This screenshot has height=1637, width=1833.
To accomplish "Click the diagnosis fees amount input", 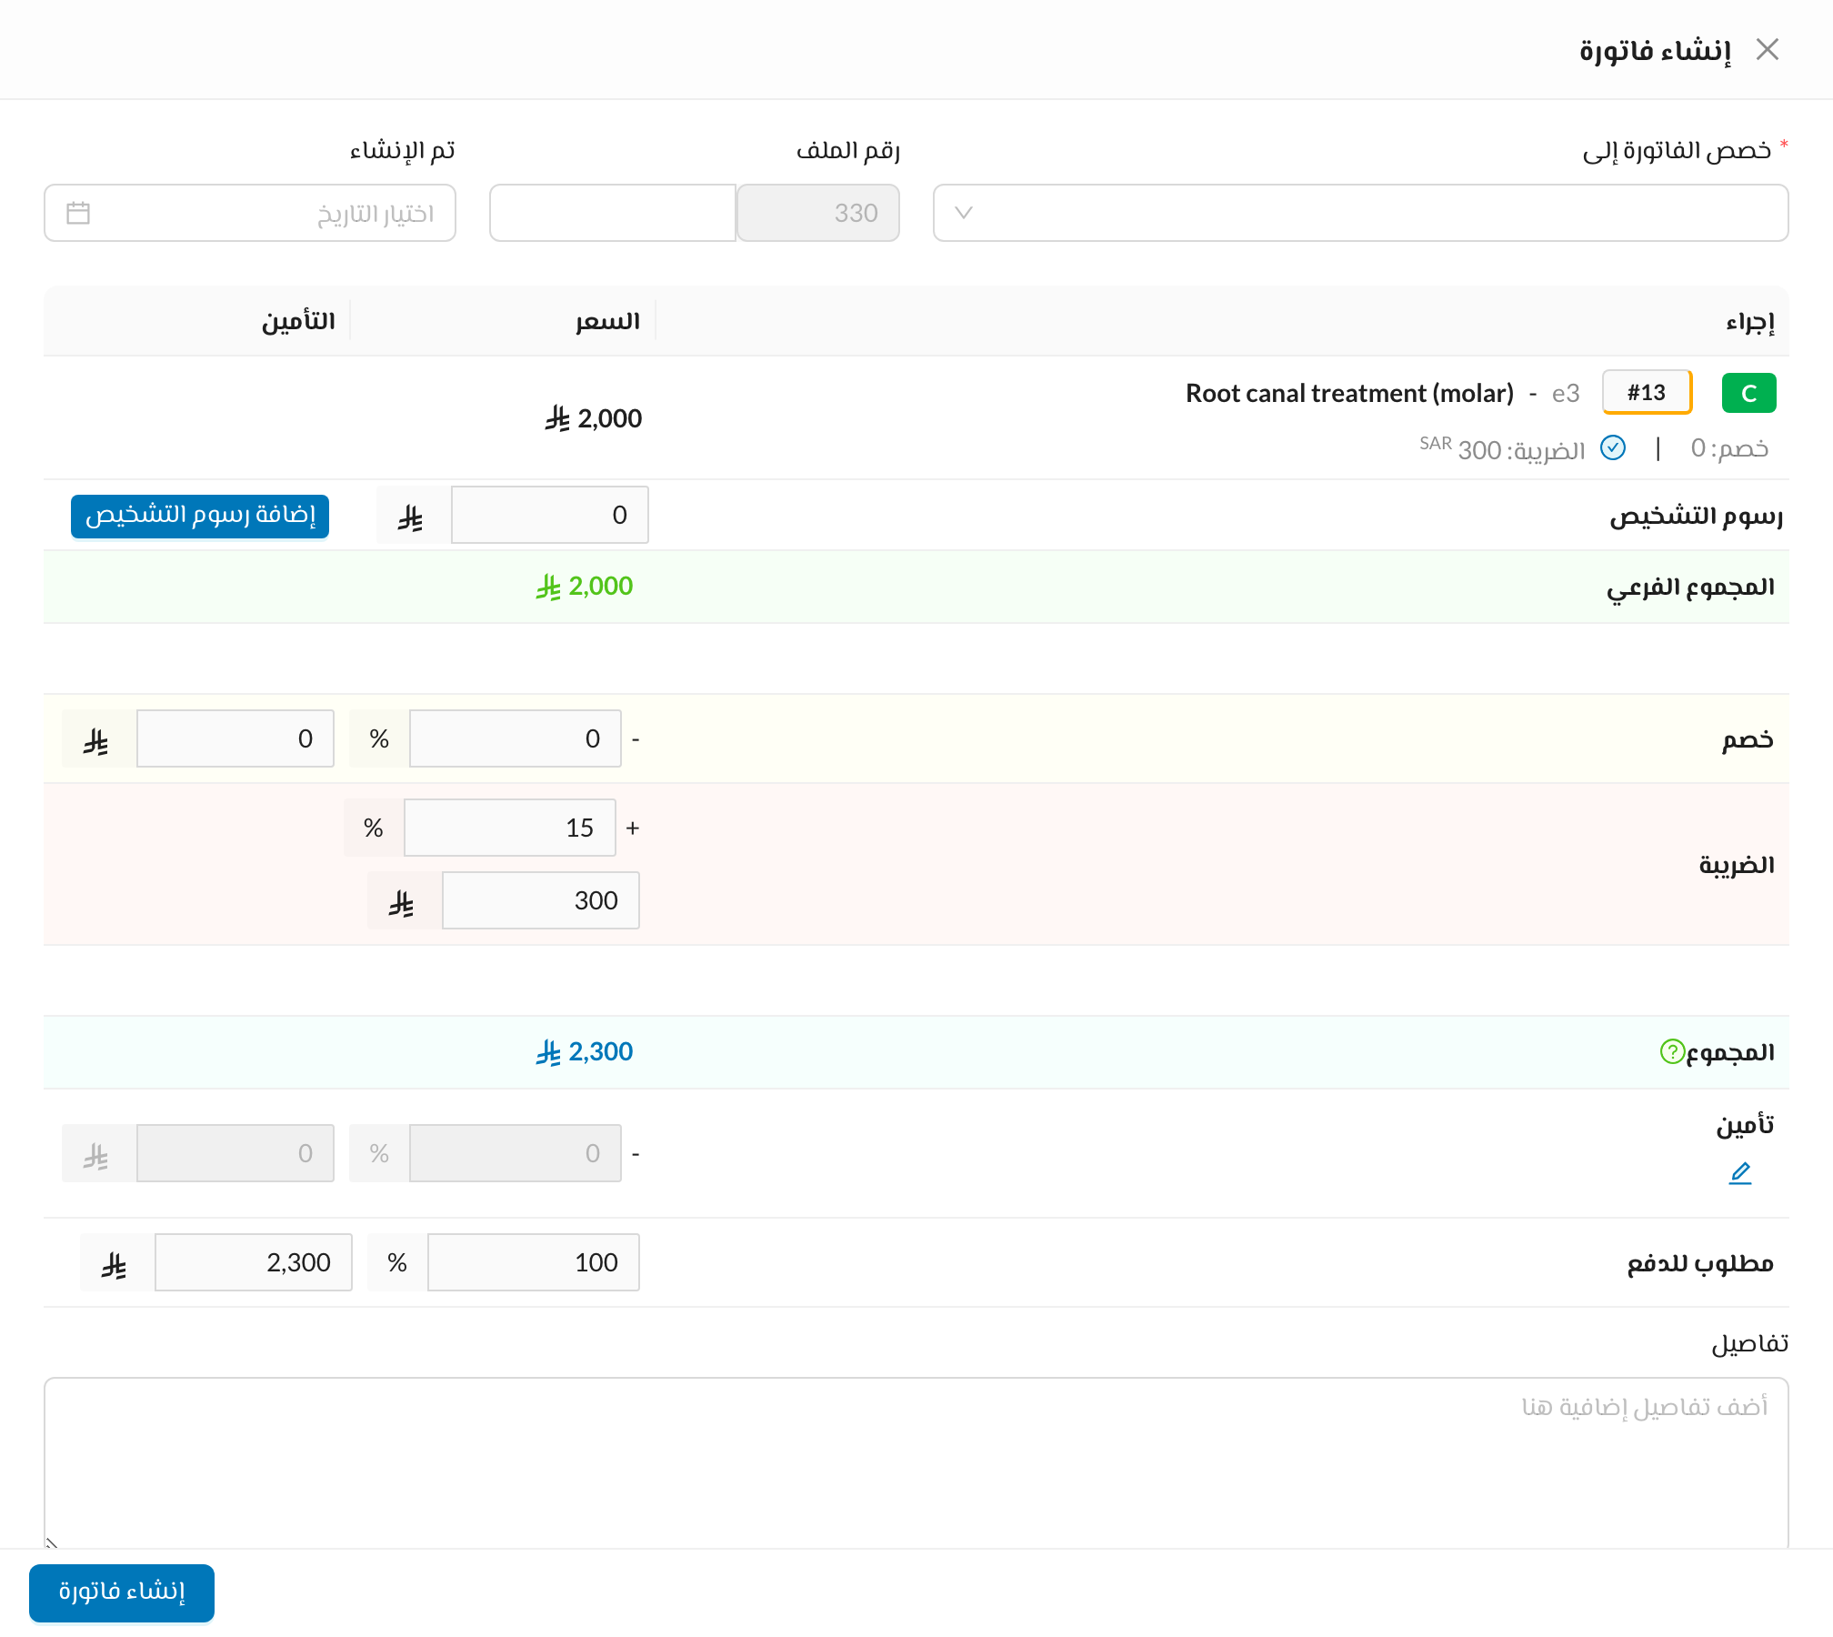I will coord(549,515).
